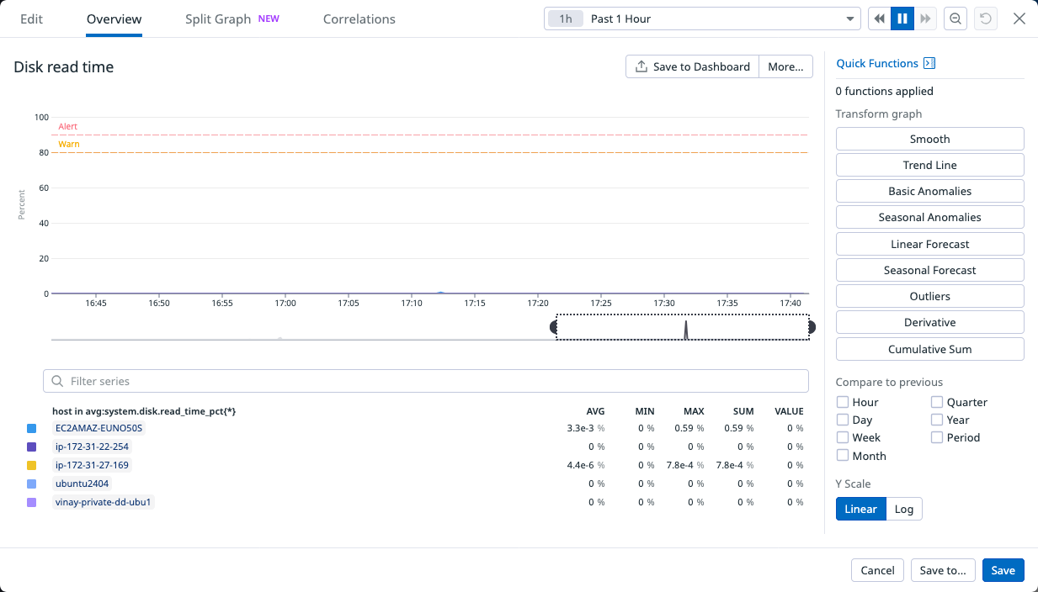Image resolution: width=1038 pixels, height=592 pixels.
Task: Toggle the Quarter comparison checkbox
Action: (x=937, y=402)
